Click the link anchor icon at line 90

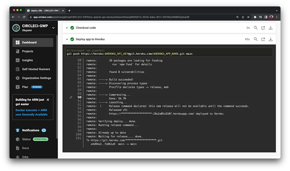[x=71, y=97]
